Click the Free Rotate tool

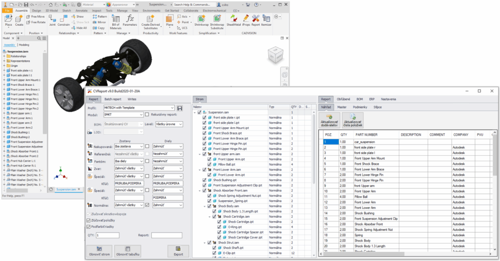(36, 22)
